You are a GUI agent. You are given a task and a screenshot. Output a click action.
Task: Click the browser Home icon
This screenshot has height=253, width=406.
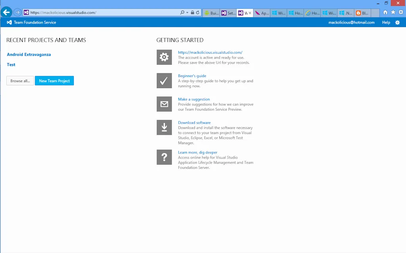point(385,12)
